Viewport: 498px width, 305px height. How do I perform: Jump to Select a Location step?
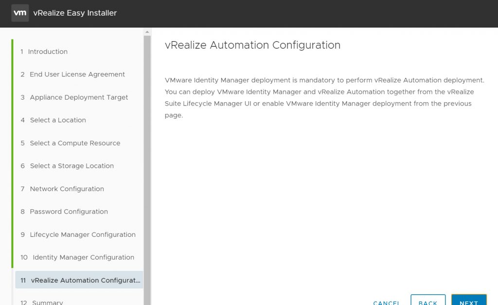[x=53, y=120]
